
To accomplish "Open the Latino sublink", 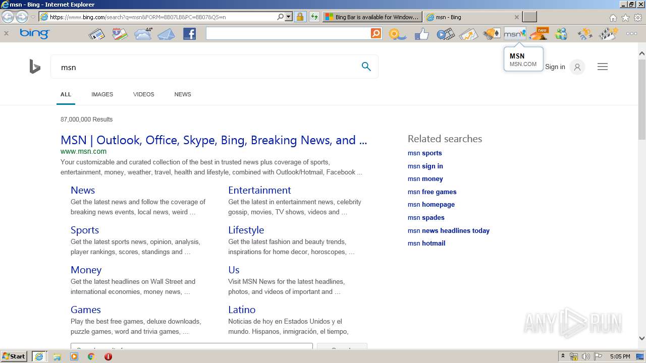I will 242,310.
